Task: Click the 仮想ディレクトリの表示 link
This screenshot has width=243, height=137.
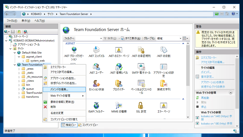Action: pos(213,87)
